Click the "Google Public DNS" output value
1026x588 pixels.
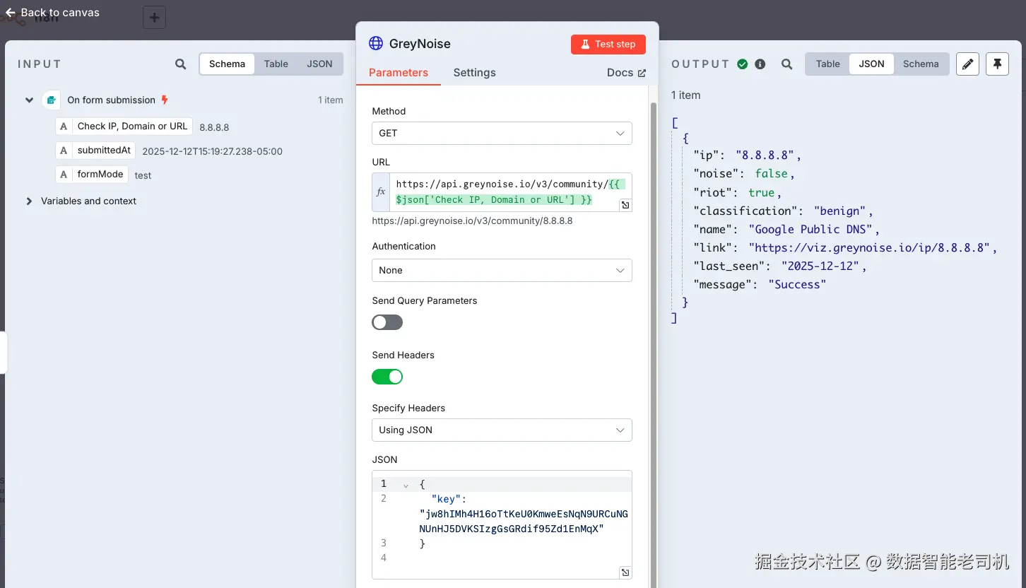[813, 230]
